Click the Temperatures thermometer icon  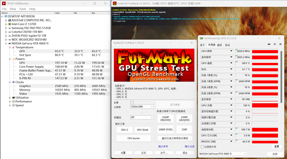(13, 48)
